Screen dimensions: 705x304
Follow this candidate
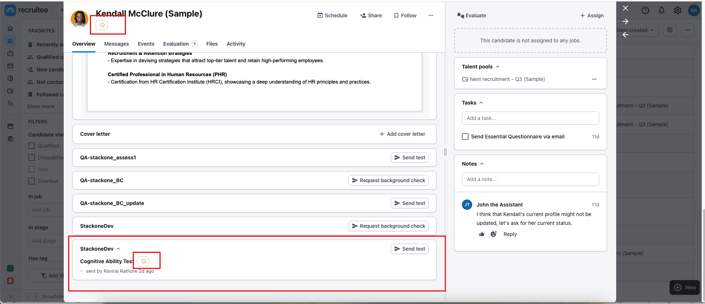(x=405, y=15)
